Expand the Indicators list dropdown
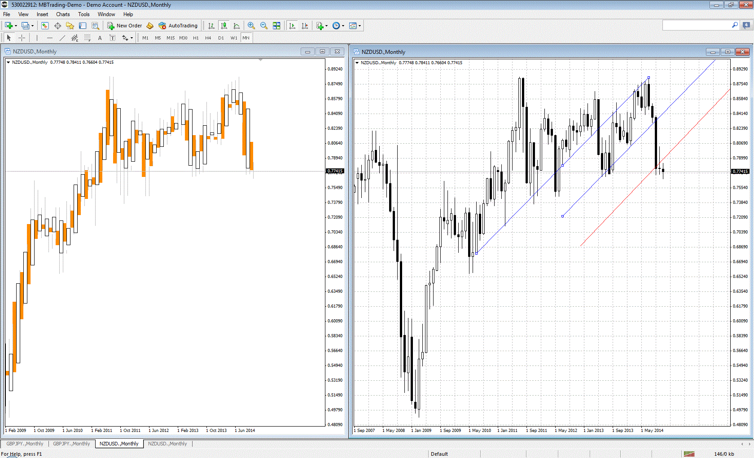The image size is (754, 458). [x=325, y=26]
